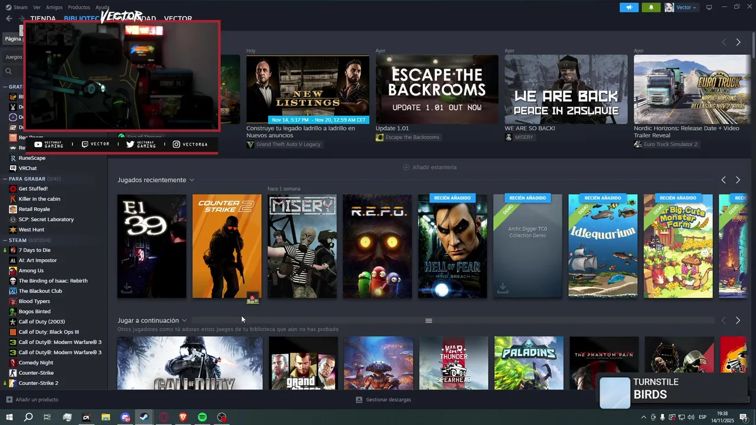Select 7 Days to Die in sidebar
Viewport: 756px width, 425px height.
pos(34,250)
